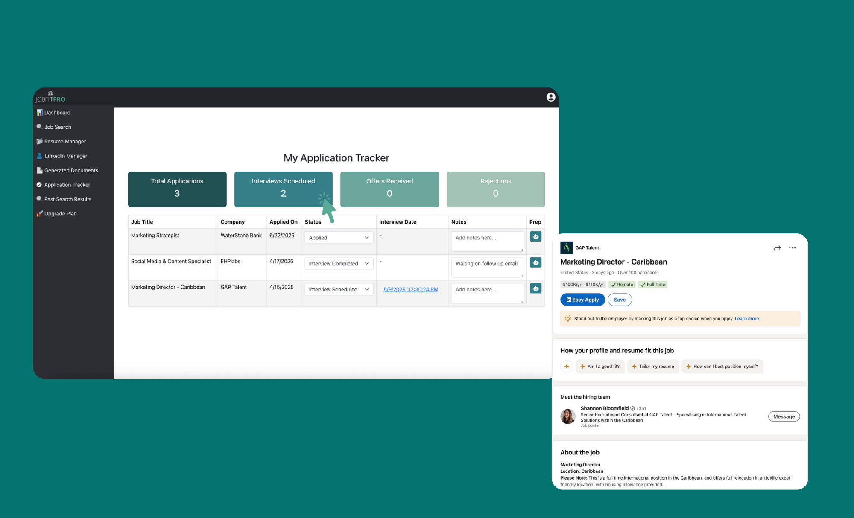Open LinkedIn Manager from sidebar

pos(66,156)
